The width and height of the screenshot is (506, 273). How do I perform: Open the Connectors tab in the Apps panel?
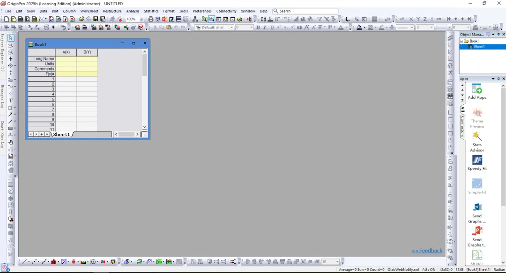(462, 126)
